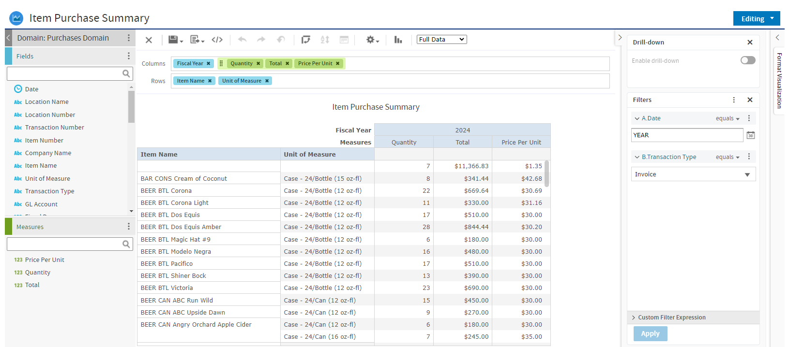Open the Fields panel kebab menu
Screen dimensions: 789x347
(128, 56)
